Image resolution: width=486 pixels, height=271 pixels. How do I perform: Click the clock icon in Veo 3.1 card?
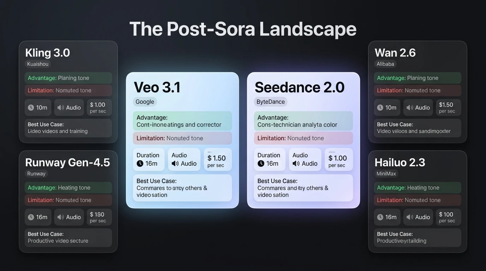(x=140, y=163)
